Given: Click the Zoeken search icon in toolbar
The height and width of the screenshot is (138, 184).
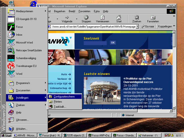Looking at the screenshot, I should [136, 18].
